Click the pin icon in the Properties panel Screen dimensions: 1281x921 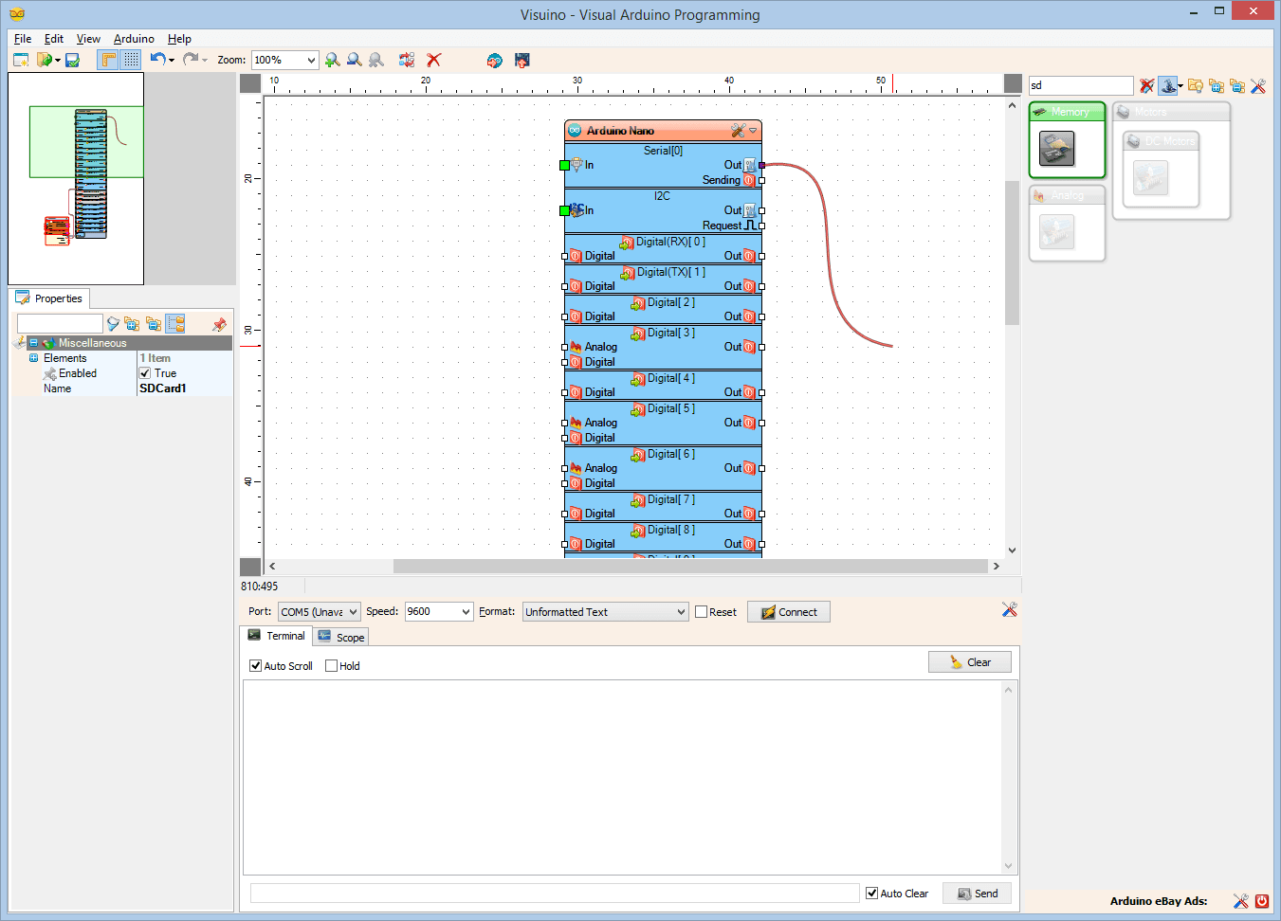click(219, 324)
